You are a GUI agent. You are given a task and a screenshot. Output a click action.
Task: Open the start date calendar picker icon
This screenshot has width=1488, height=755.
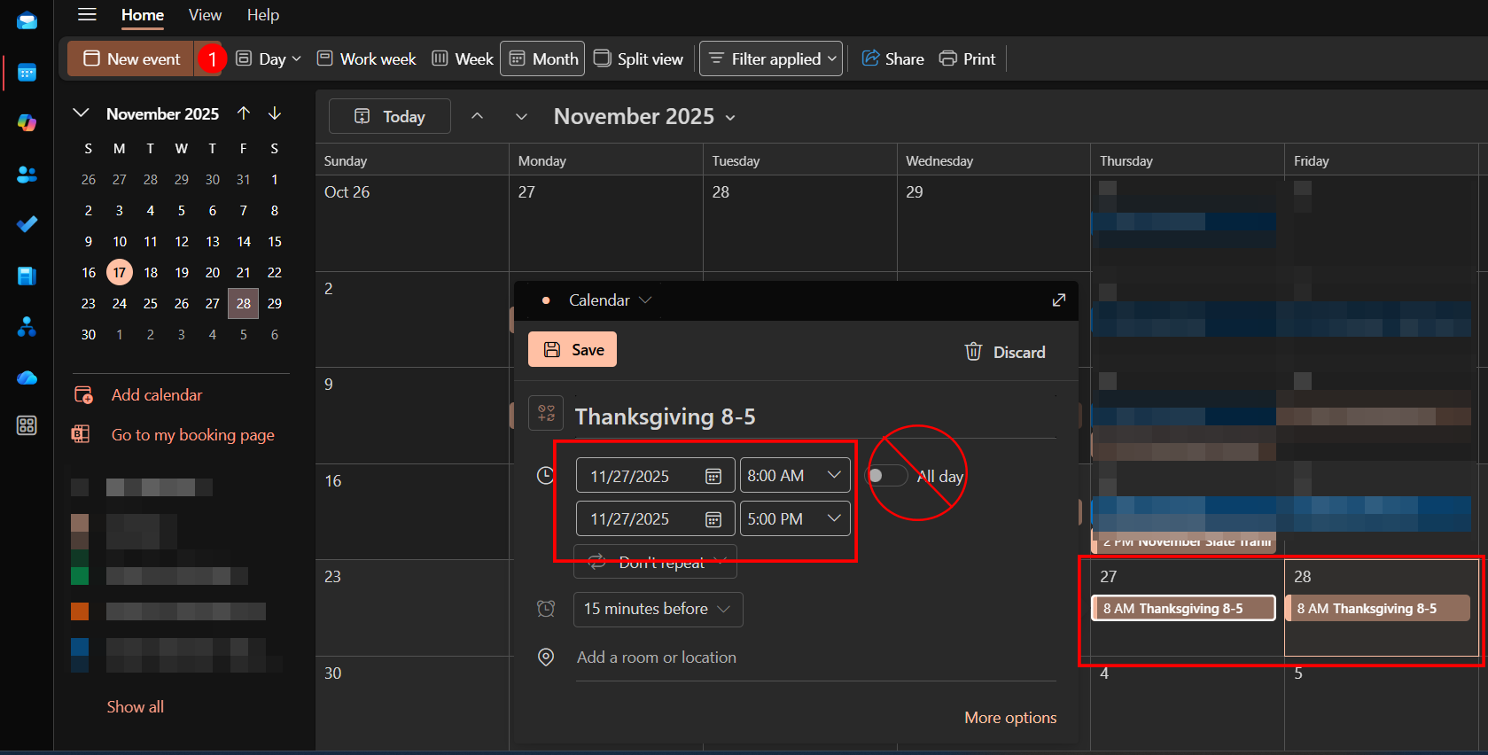[713, 477]
